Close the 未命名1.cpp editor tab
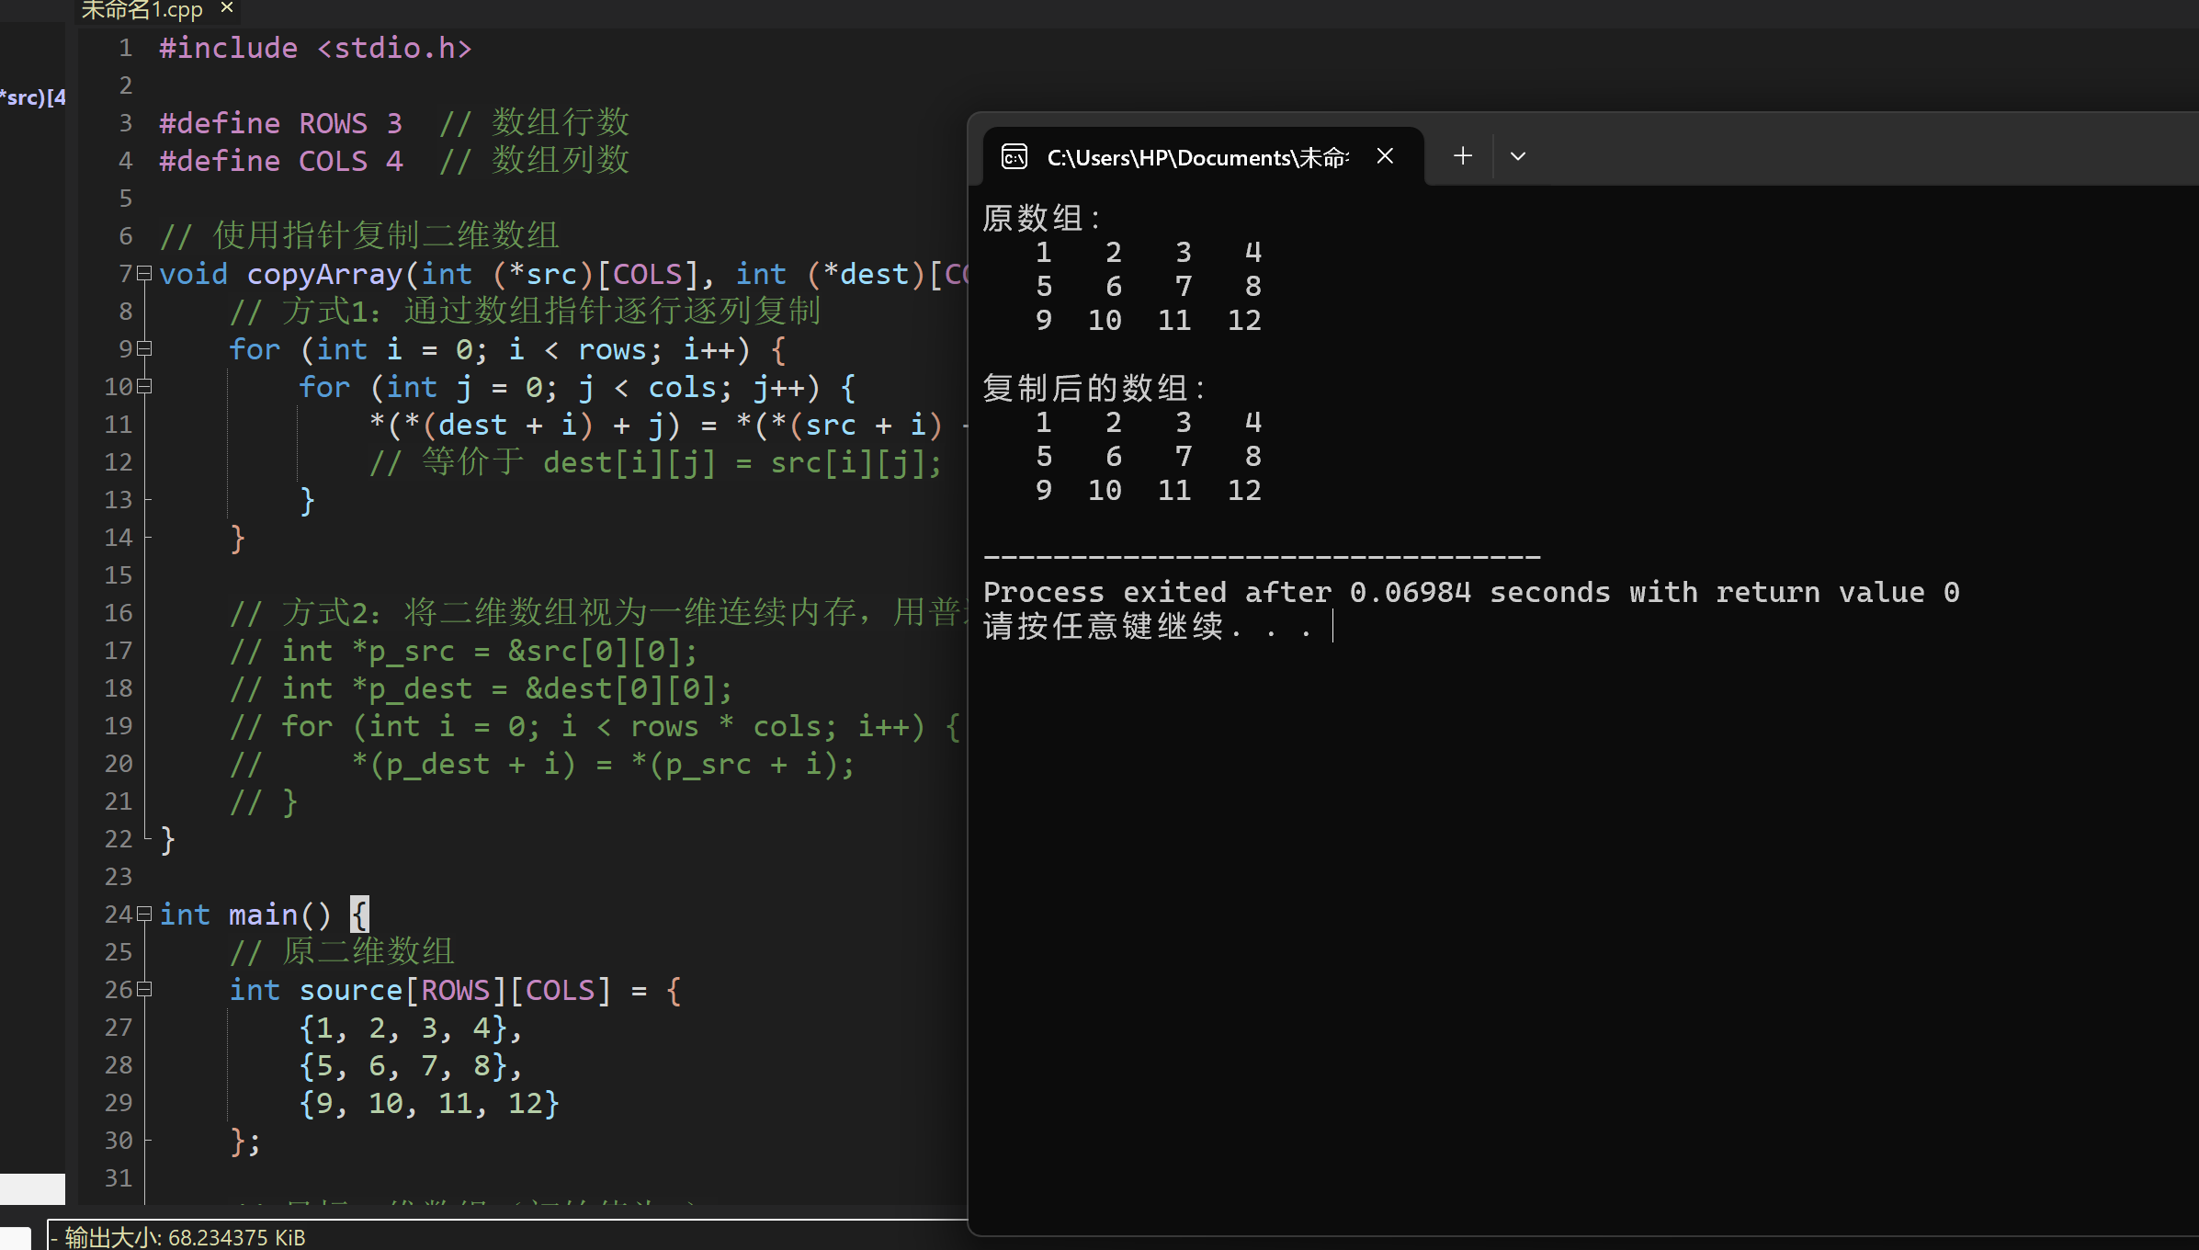 coord(227,8)
